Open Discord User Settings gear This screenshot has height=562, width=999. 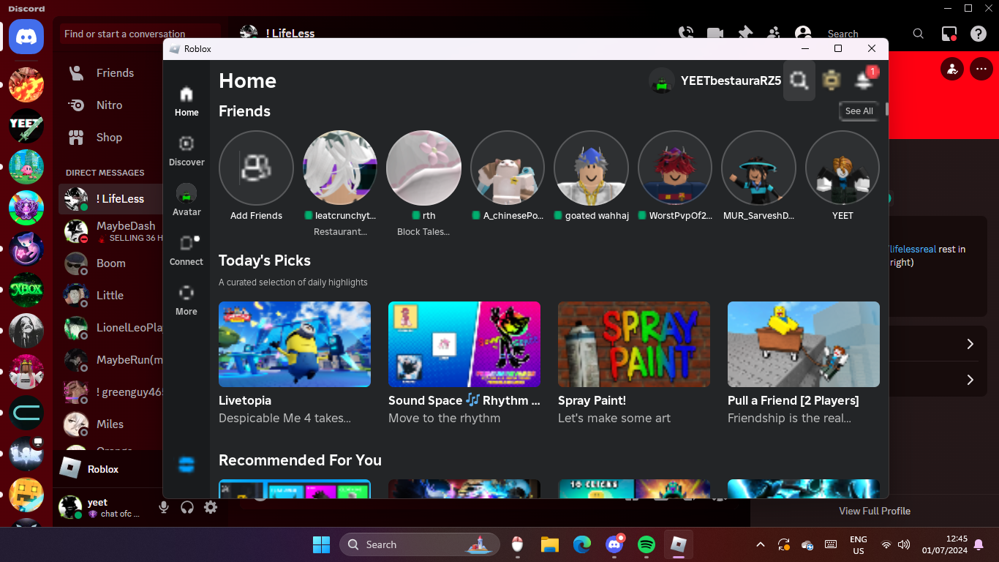point(211,507)
